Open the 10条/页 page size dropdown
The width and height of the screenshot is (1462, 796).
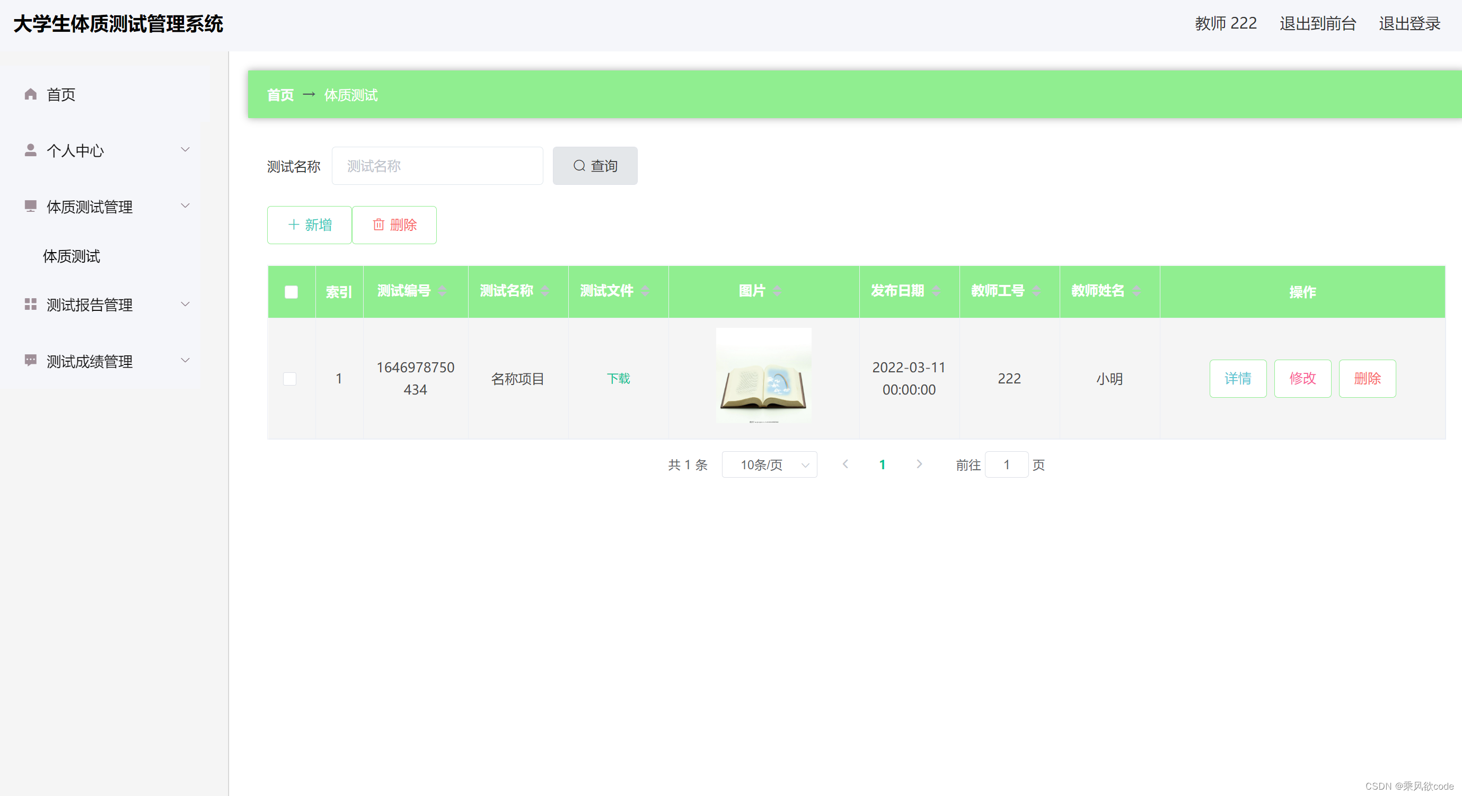pos(769,464)
